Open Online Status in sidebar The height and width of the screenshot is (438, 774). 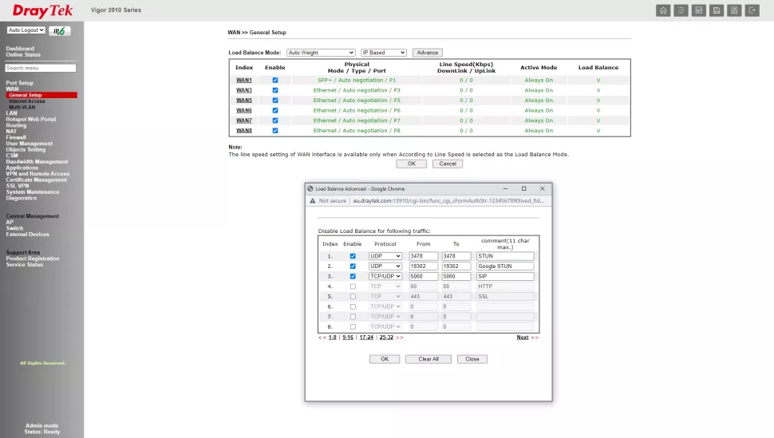pyautogui.click(x=23, y=55)
